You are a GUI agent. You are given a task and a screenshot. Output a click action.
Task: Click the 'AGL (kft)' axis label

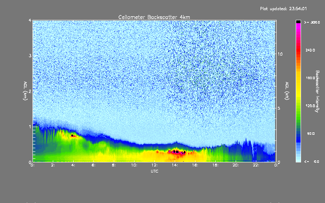click(x=287, y=91)
